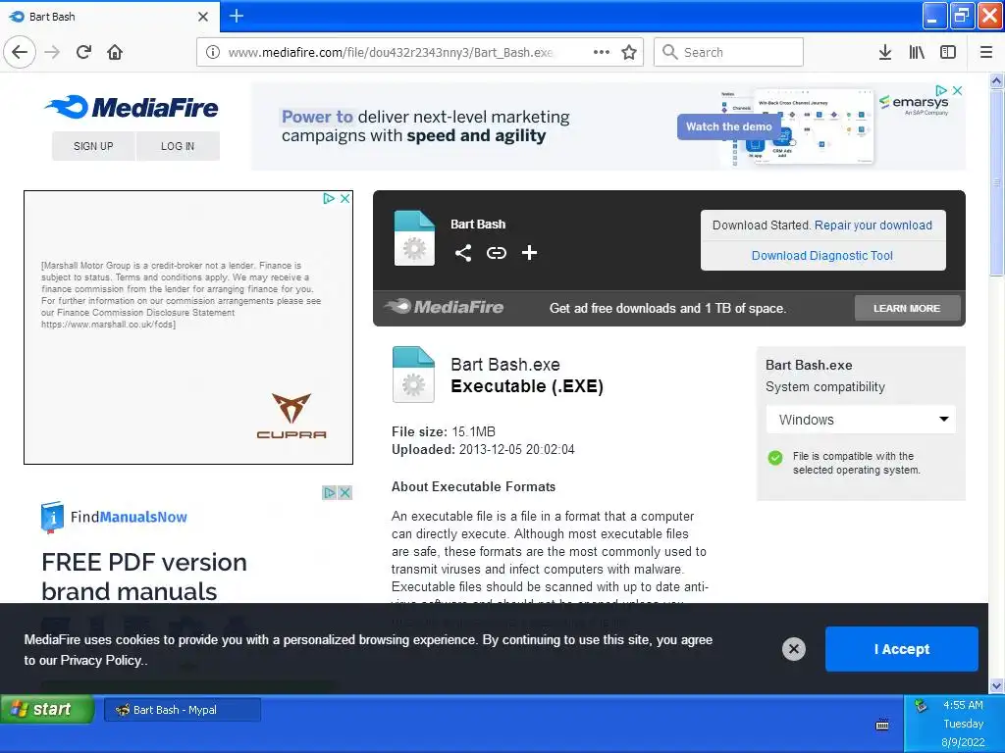
Task: Click 'FREE PDF version brand manuals' ad text
Action: (x=145, y=577)
